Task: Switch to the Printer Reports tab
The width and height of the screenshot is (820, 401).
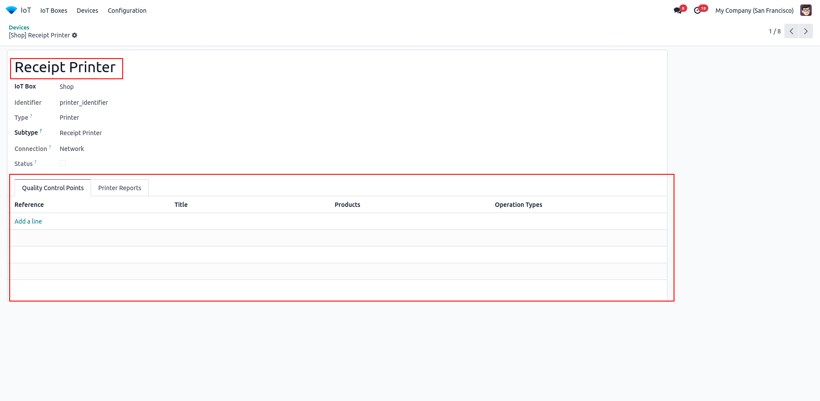Action: (120, 188)
